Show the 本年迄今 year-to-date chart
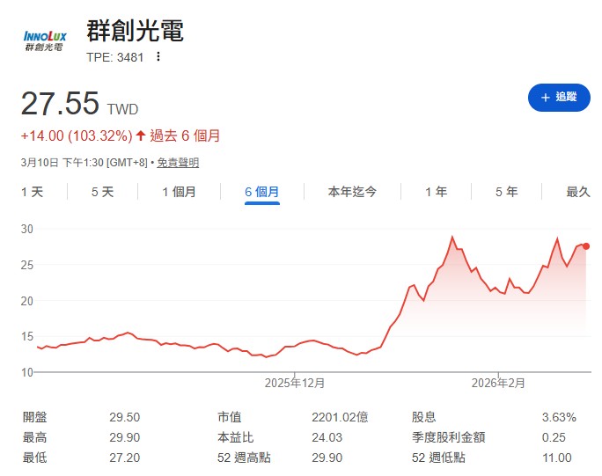The width and height of the screenshot is (602, 476). pyautogui.click(x=352, y=192)
